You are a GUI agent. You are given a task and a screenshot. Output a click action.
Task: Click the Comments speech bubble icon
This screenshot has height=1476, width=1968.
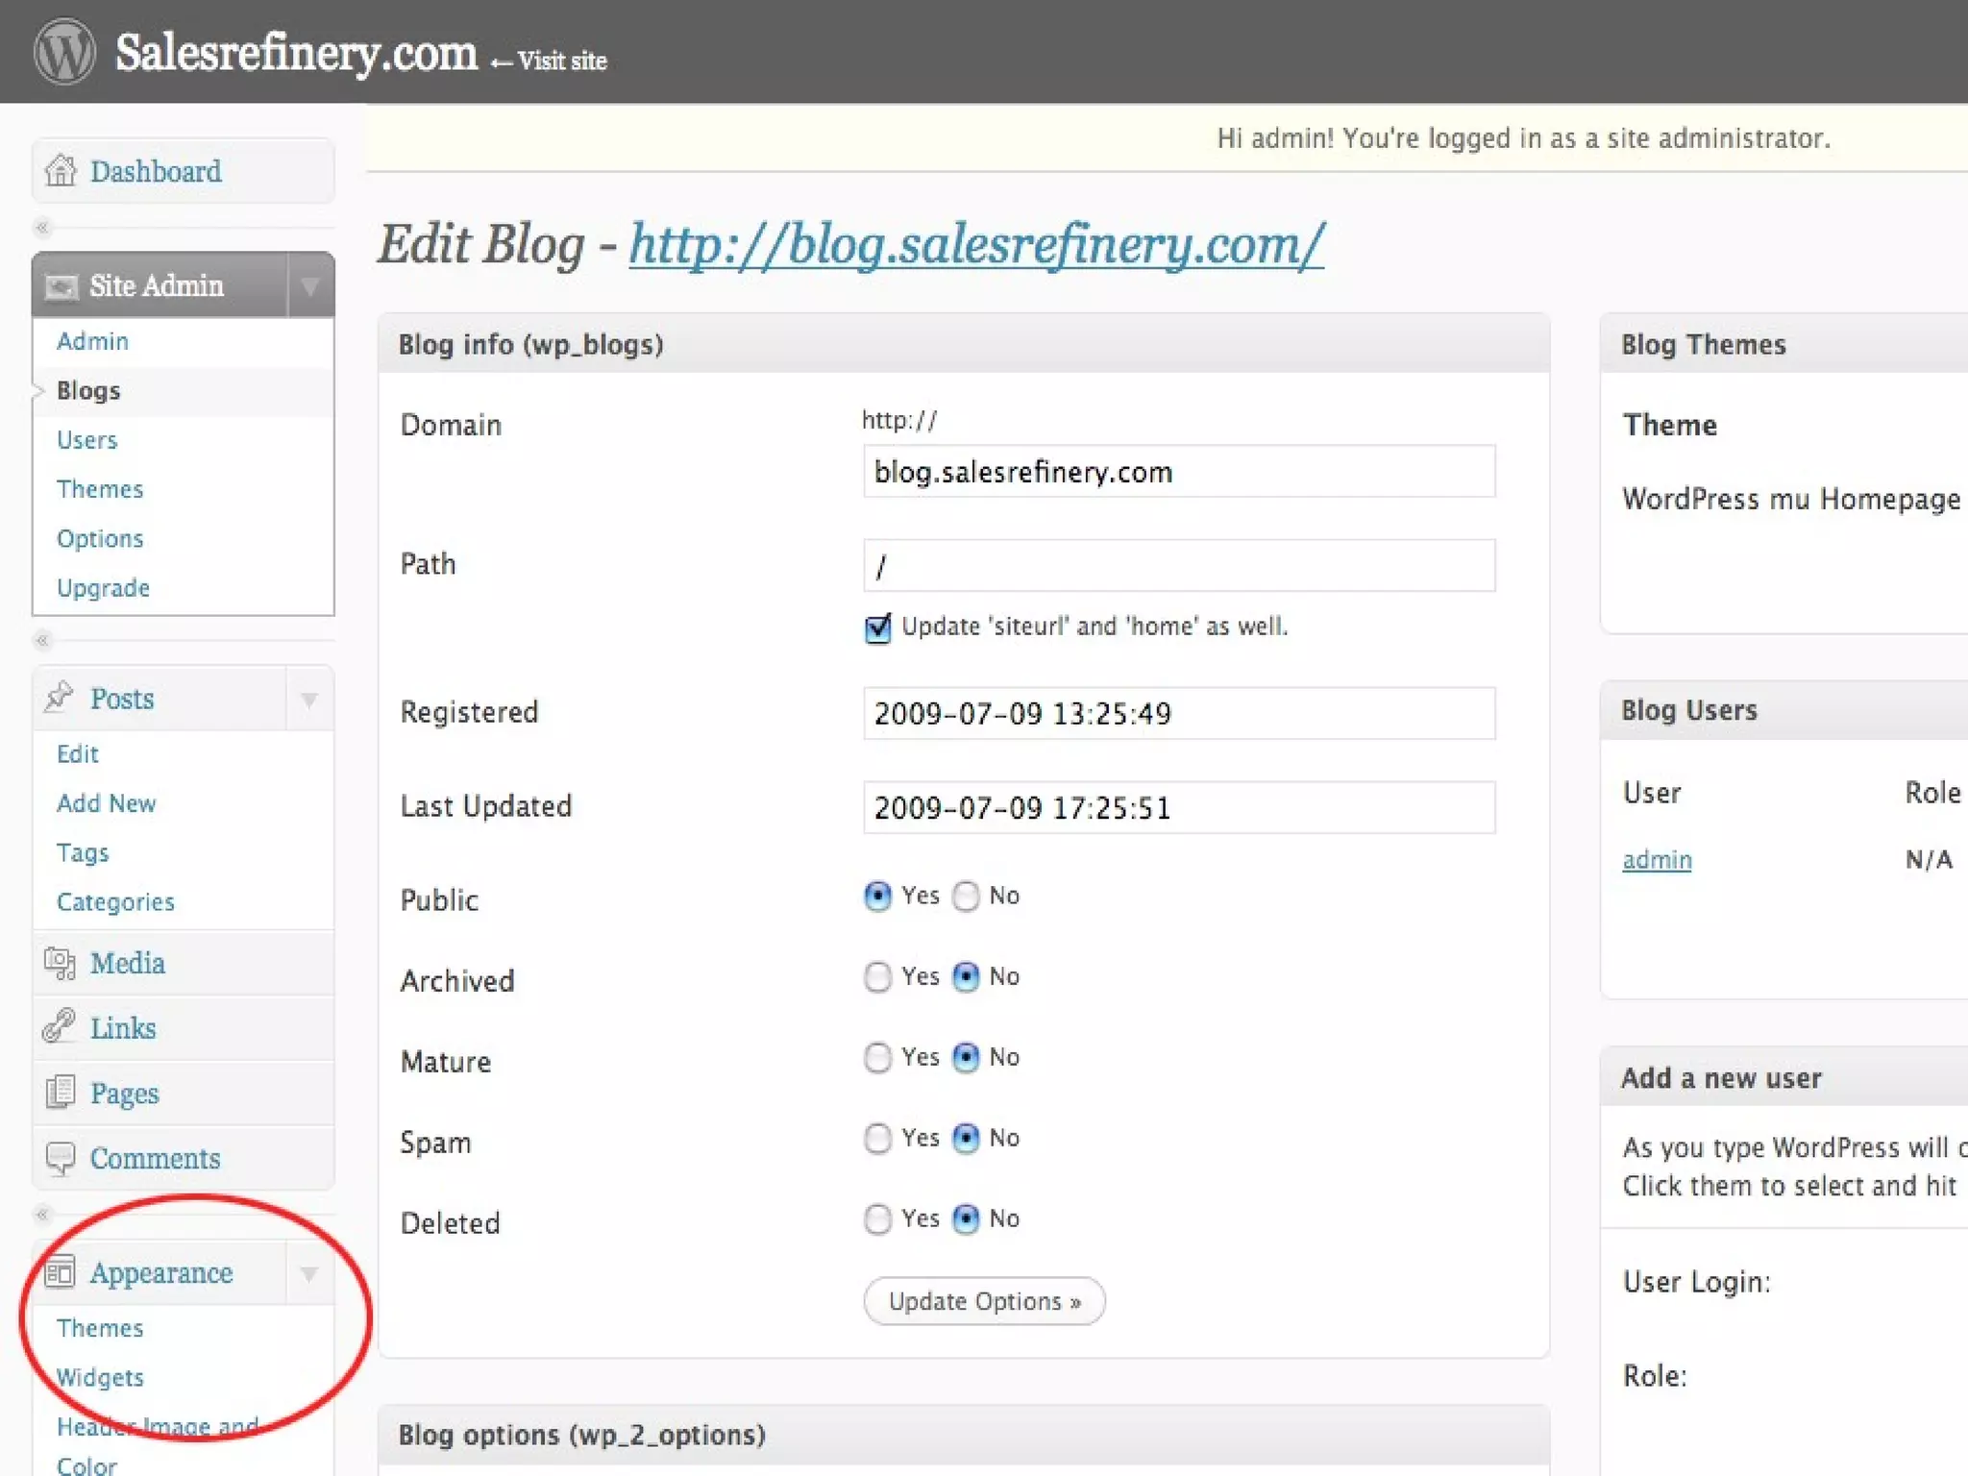tap(60, 1158)
